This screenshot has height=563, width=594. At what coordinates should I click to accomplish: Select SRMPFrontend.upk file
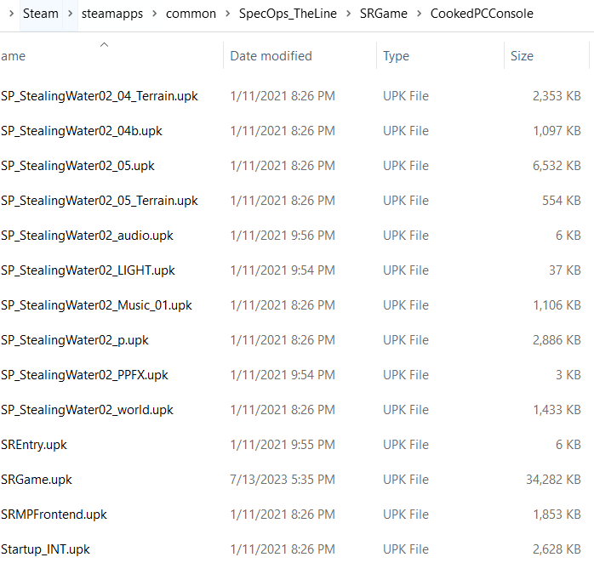[x=54, y=515]
